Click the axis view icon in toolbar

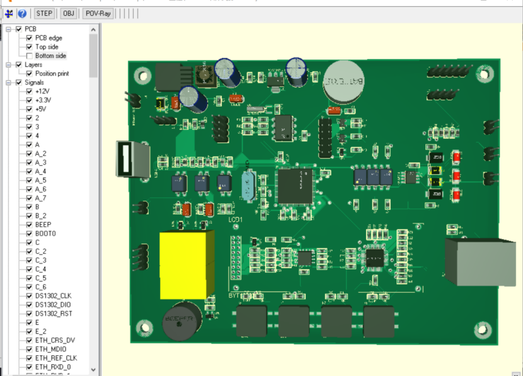(9, 14)
